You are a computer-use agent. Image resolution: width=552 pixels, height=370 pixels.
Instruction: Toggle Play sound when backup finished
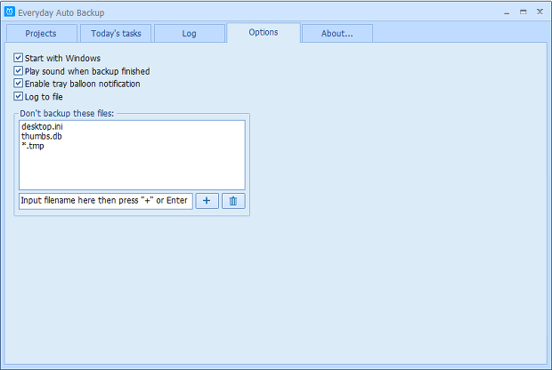click(x=19, y=70)
